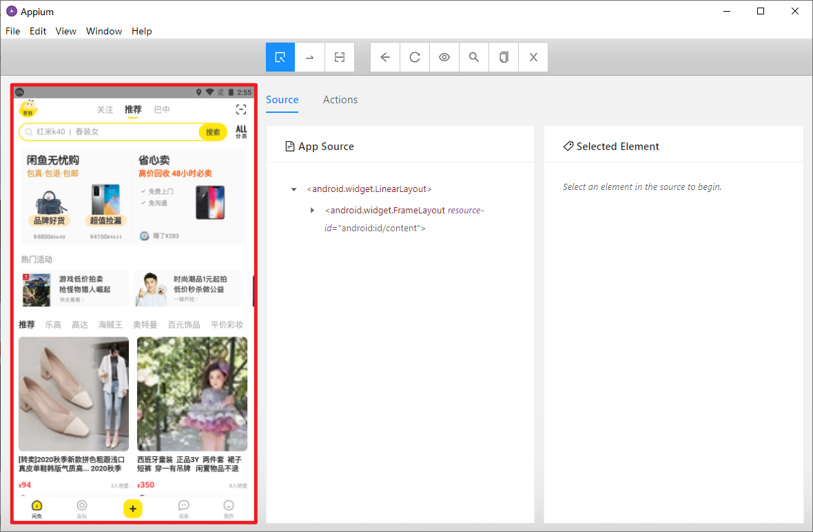Tap the yellow mascot avatar icon
Image resolution: width=813 pixels, height=532 pixels.
pos(28,109)
